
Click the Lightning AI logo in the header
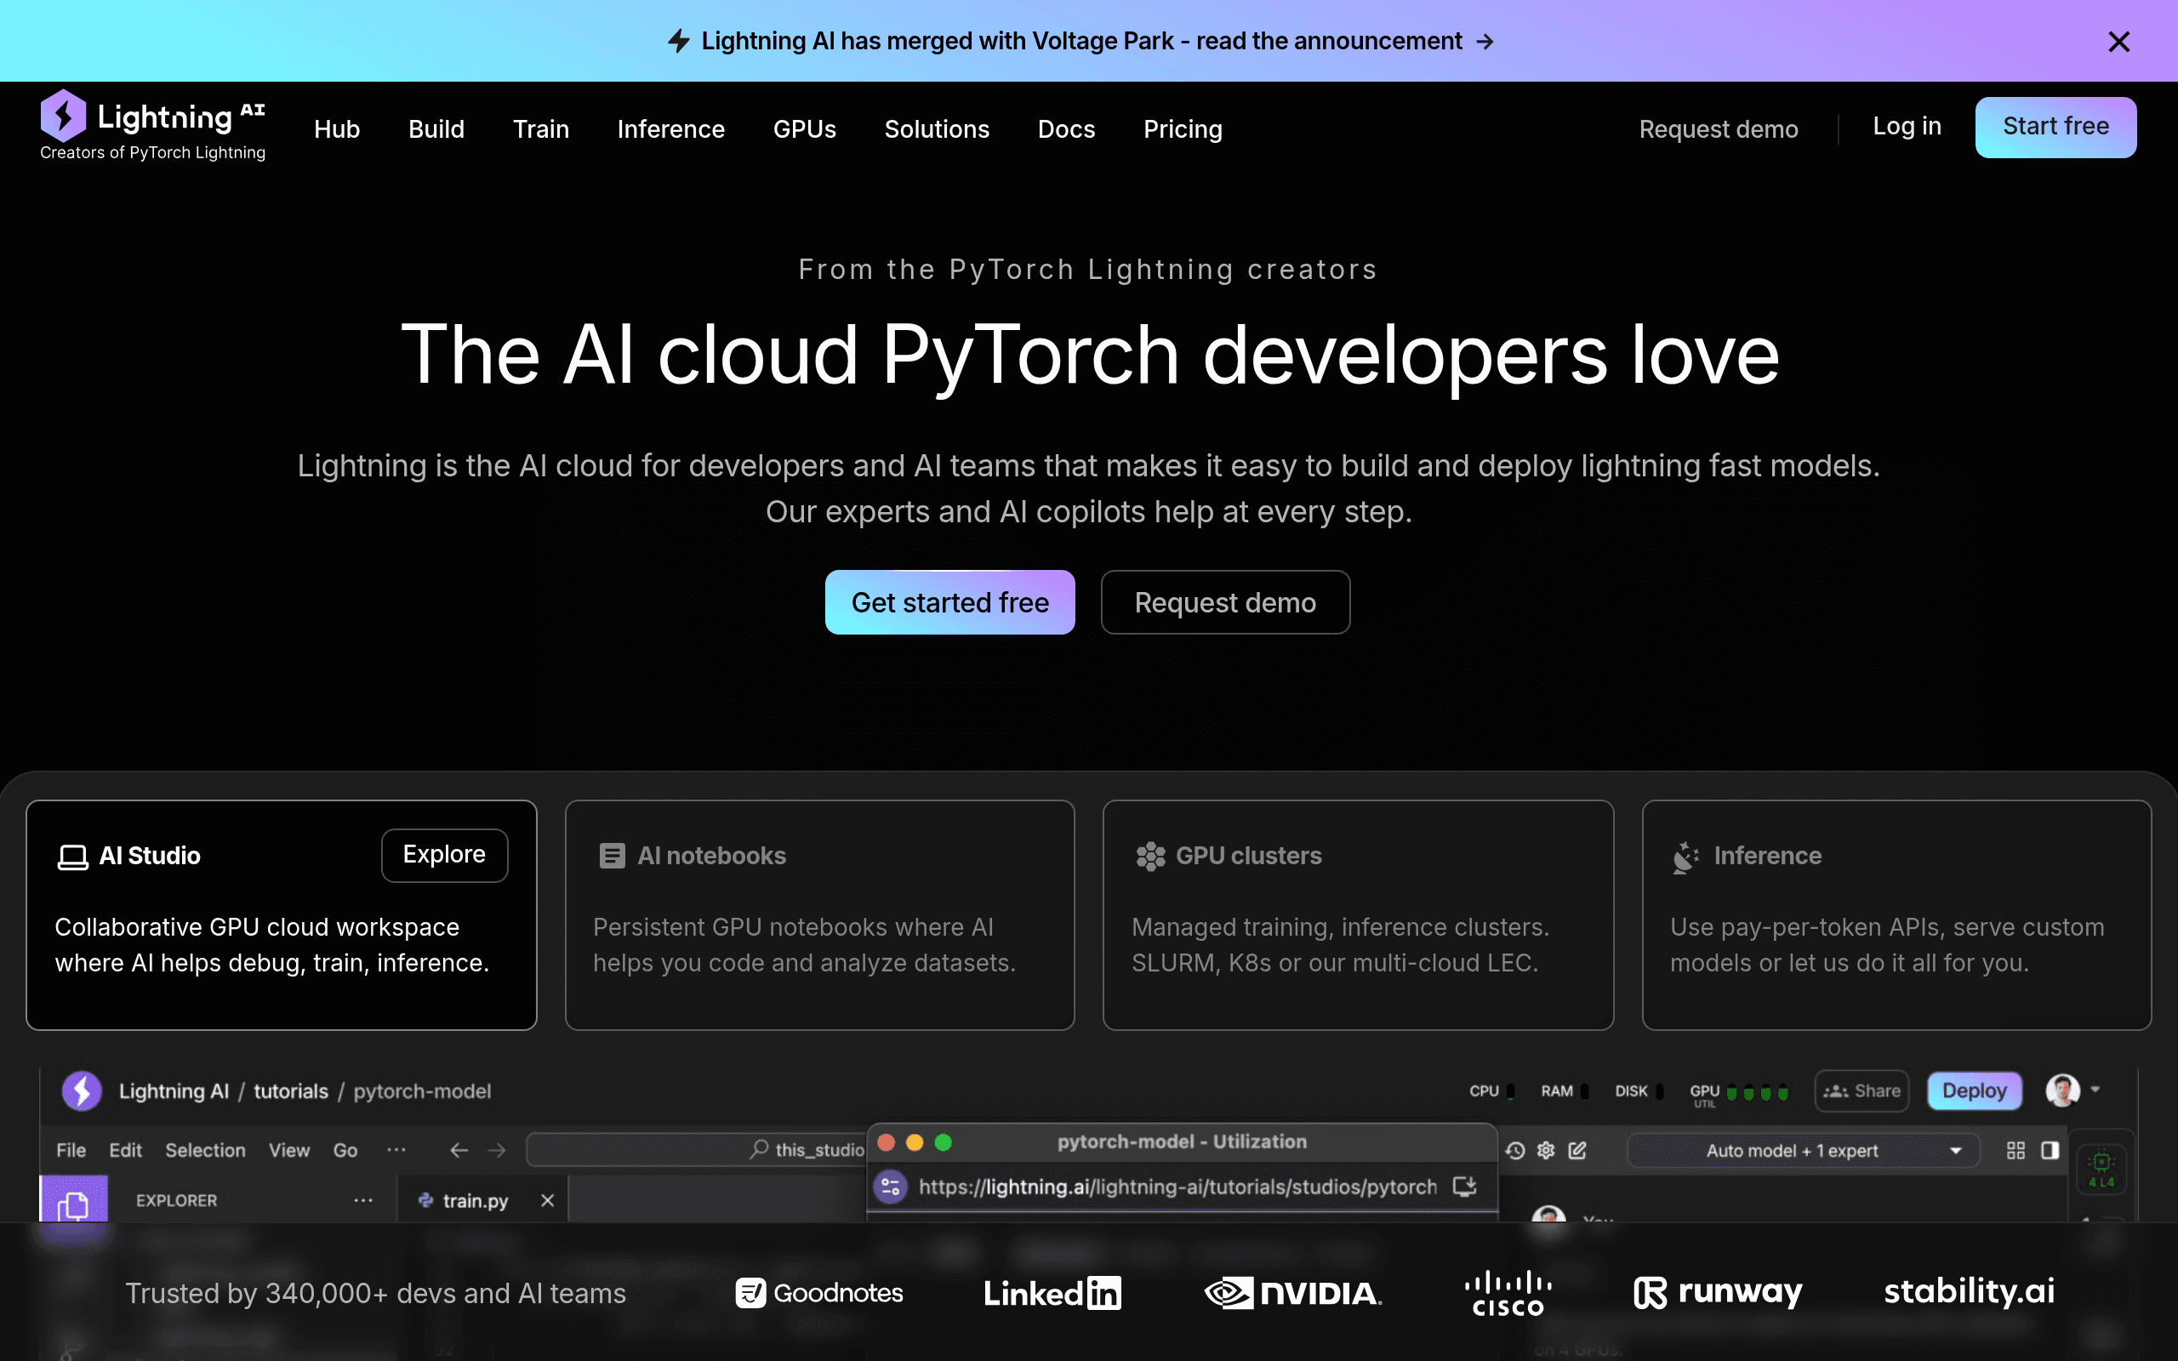pos(152,126)
